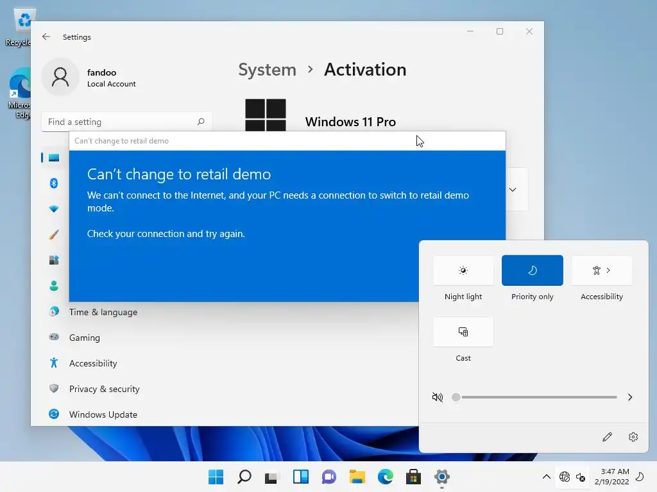Click the volume slider track

[x=537, y=397]
